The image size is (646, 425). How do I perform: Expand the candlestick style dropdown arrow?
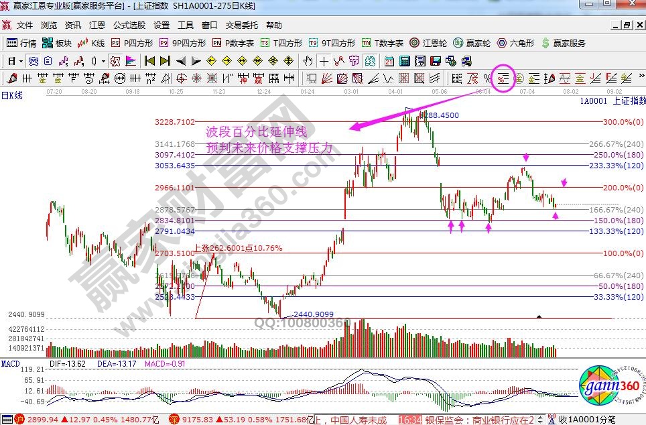click(103, 61)
